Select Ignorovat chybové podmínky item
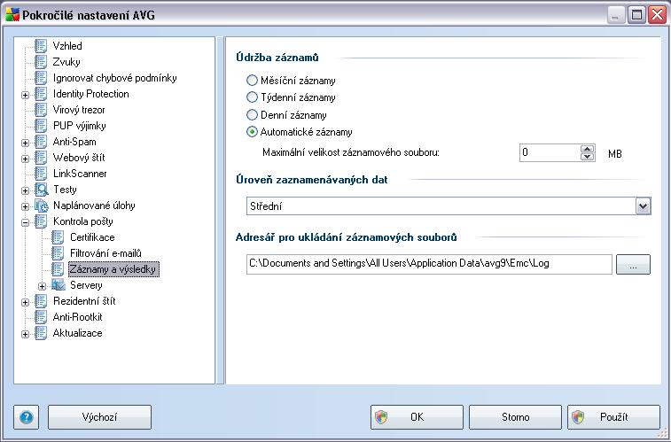Screen dimensions: 671x442 (114, 78)
